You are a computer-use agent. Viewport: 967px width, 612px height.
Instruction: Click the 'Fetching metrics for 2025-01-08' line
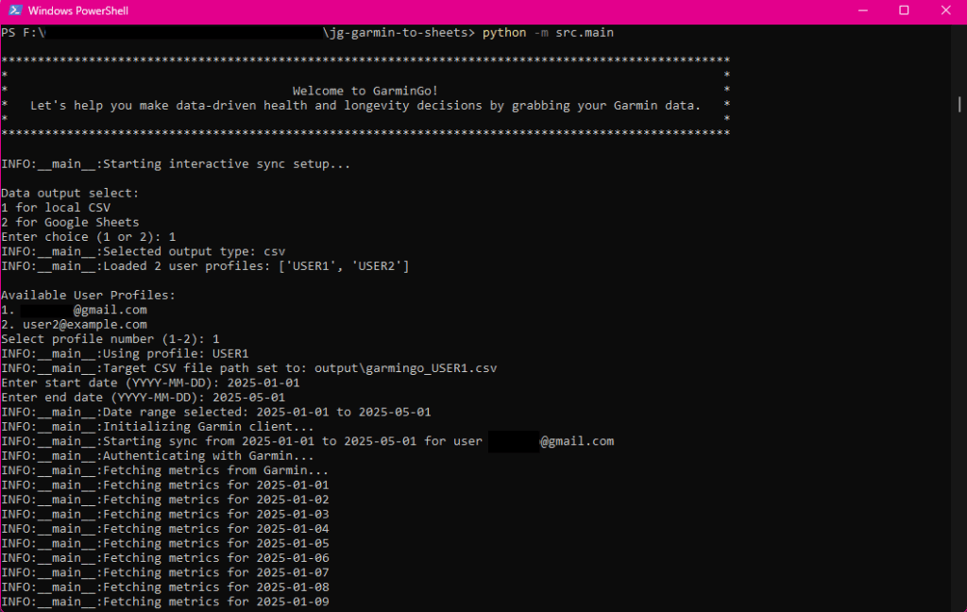click(x=164, y=587)
